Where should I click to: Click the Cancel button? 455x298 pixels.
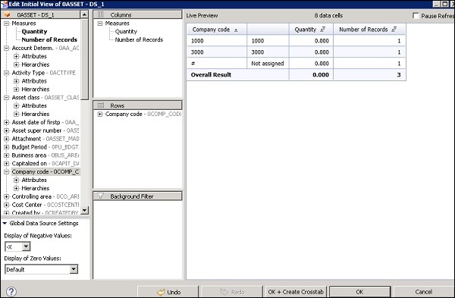[423, 292]
